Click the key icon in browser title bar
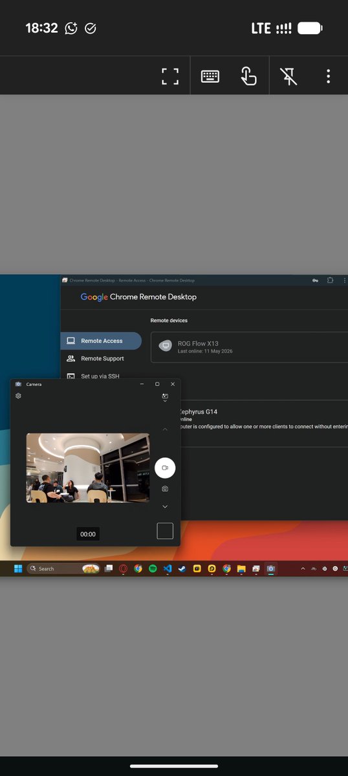 [315, 281]
